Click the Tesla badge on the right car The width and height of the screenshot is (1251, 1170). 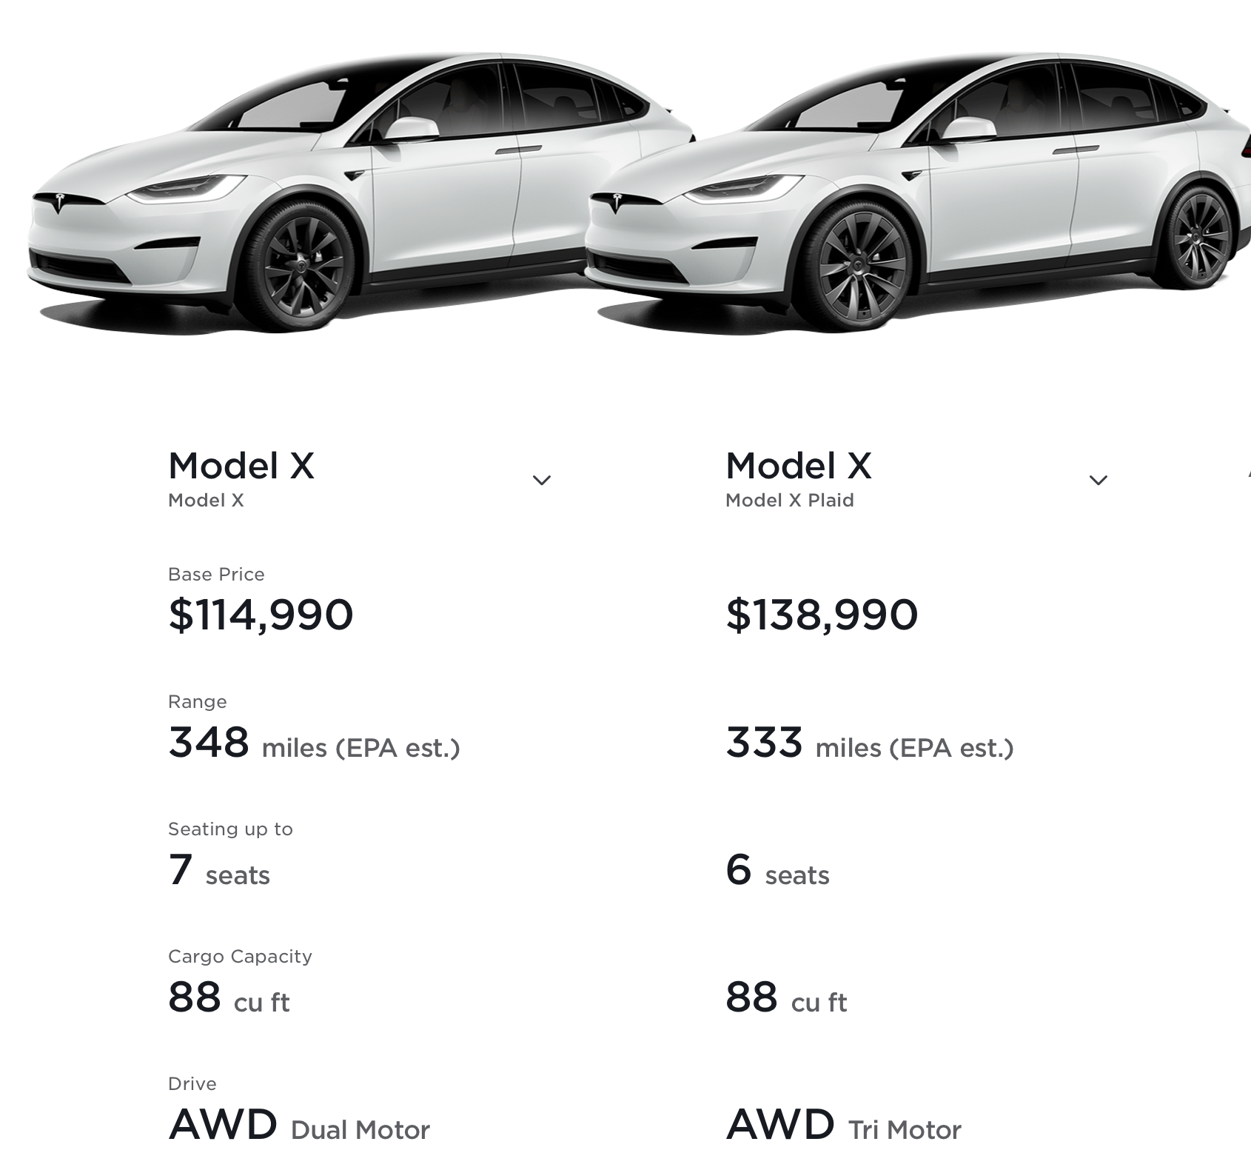pos(616,200)
